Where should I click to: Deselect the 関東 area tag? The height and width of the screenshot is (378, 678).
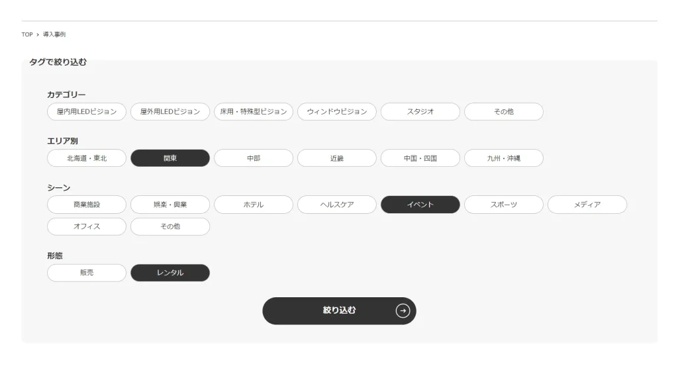click(170, 158)
